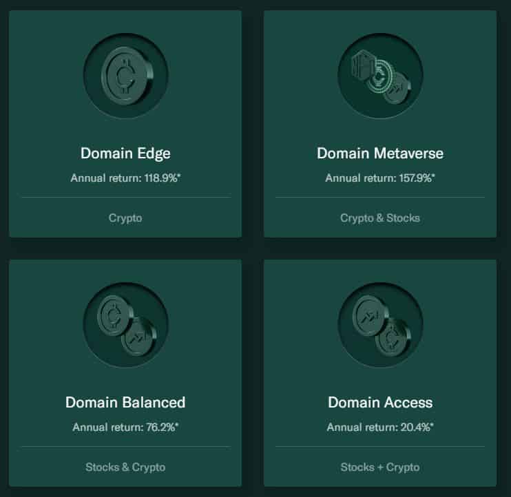Click Annual return 76.2% text
511x497 pixels.
[x=125, y=427]
